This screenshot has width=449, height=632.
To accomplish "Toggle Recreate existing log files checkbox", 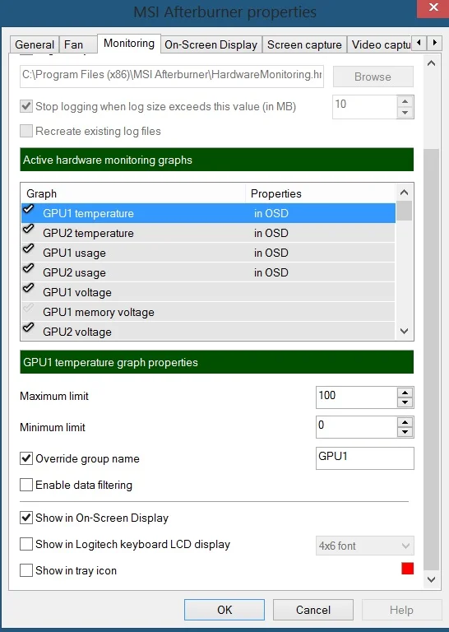I will pyautogui.click(x=26, y=131).
